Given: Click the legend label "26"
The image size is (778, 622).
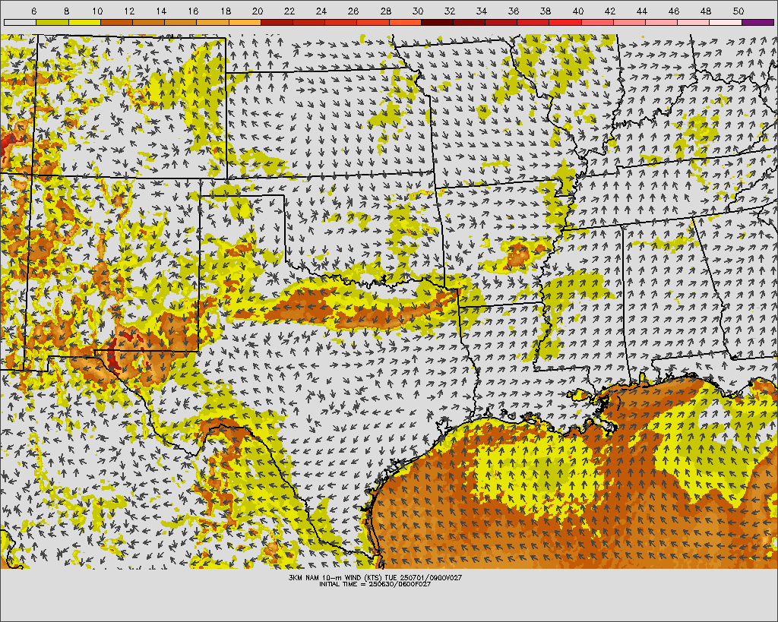Looking at the screenshot, I should [353, 11].
